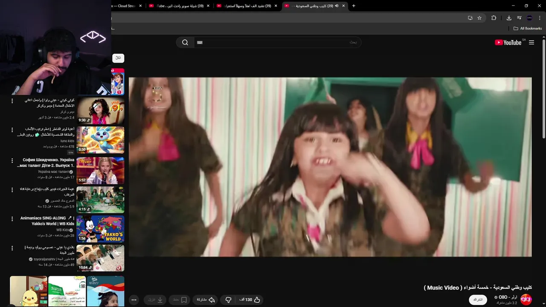The height and width of the screenshot is (307, 546).
Task: Open the options menu for 'كواي كواي' video
Action: coord(12,101)
